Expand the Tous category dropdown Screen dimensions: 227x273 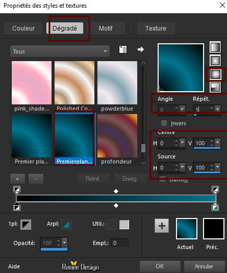click(x=60, y=51)
